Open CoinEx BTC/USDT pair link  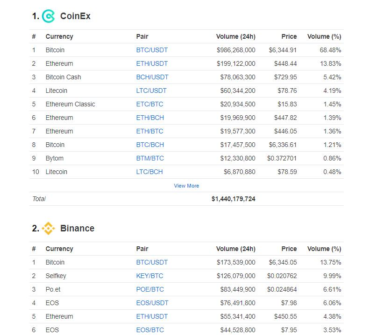[152, 50]
